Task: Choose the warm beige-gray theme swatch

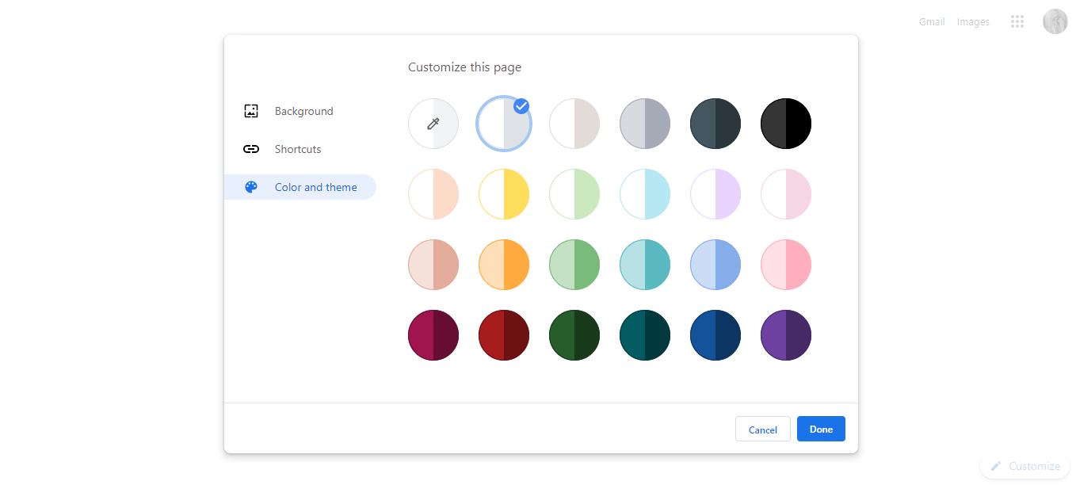Action: (x=574, y=124)
